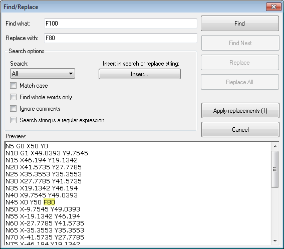Viewport: 284px width, 249px height.
Task: Enable Match case option
Action: point(13,85)
